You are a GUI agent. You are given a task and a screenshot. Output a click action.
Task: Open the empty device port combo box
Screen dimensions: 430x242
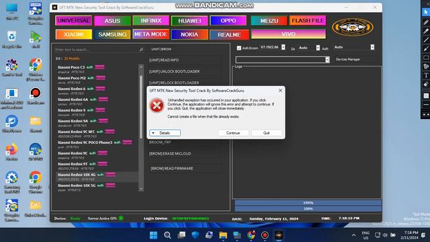click(x=282, y=60)
